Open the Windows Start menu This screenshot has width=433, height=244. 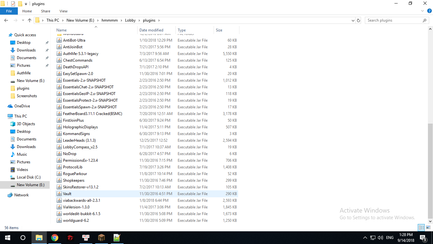(7, 237)
